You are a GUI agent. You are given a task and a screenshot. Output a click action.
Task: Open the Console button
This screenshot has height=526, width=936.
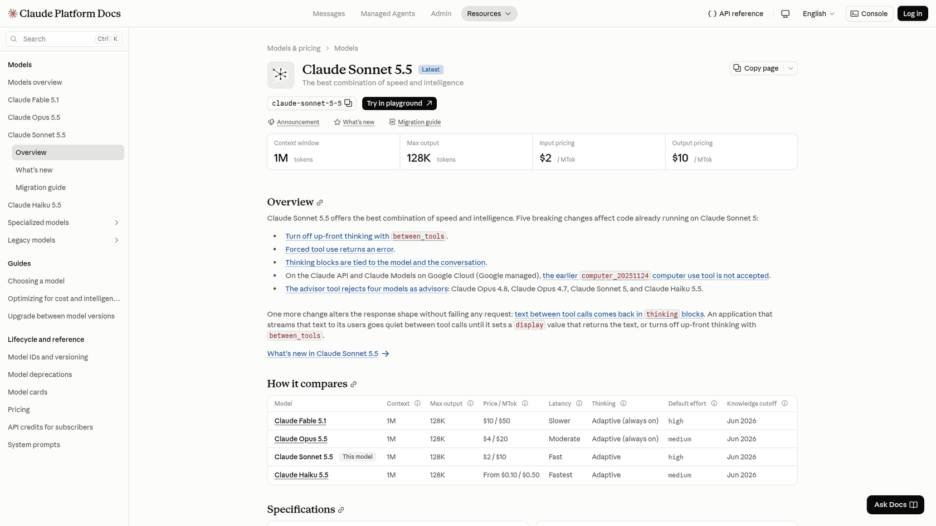click(869, 13)
